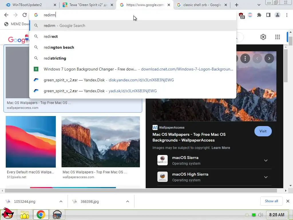Open download options for 366398.jpg
This screenshot has width=293, height=220.
pyautogui.click(x=127, y=201)
